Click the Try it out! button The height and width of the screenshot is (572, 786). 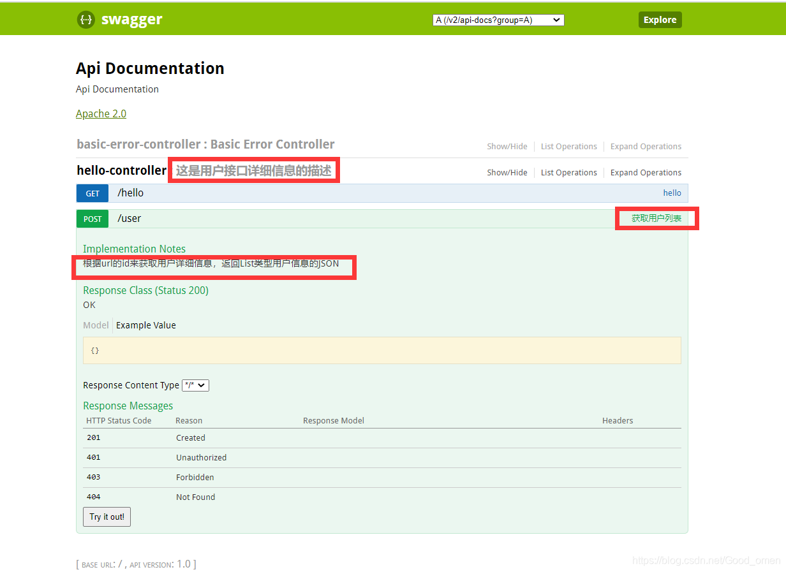tap(107, 517)
